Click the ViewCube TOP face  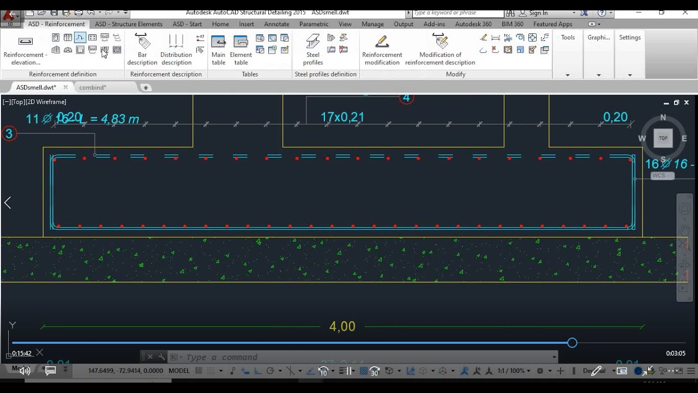[x=663, y=138]
